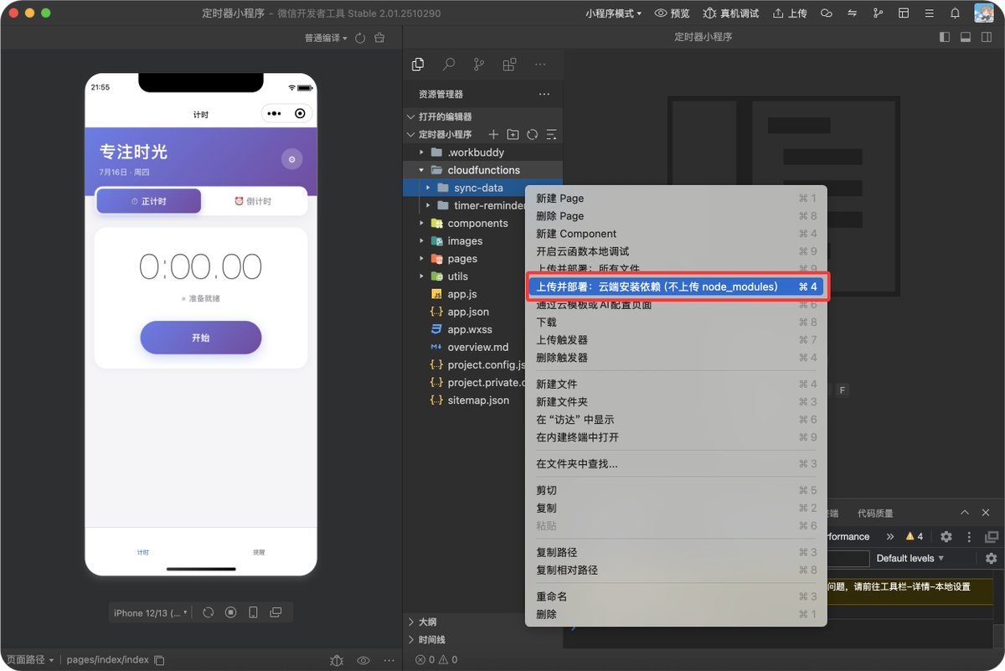Toggle the bottom panel layout icon

pos(965,37)
